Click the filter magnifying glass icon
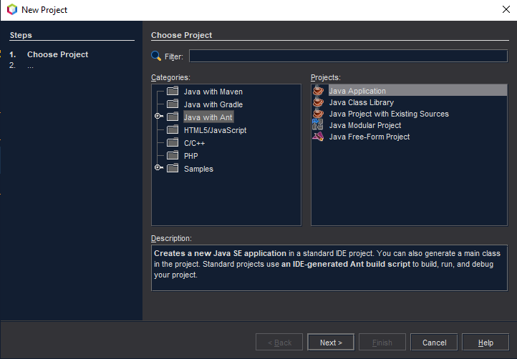The width and height of the screenshot is (517, 359). [x=156, y=56]
